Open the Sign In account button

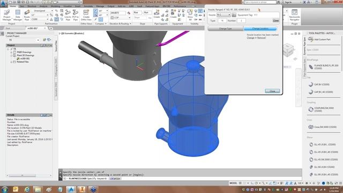[288, 2]
